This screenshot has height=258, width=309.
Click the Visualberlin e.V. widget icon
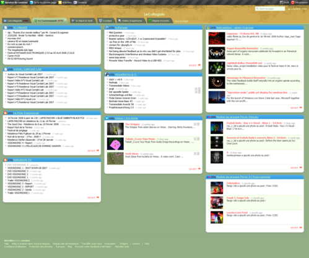(107, 74)
